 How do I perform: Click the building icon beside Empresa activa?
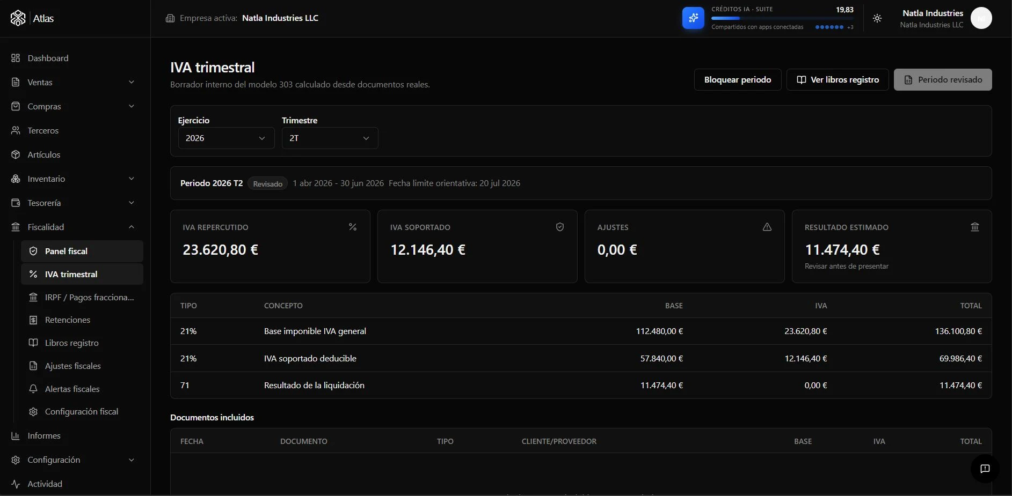170,18
